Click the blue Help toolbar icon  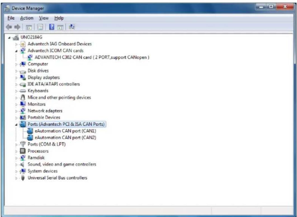pyautogui.click(x=52, y=27)
